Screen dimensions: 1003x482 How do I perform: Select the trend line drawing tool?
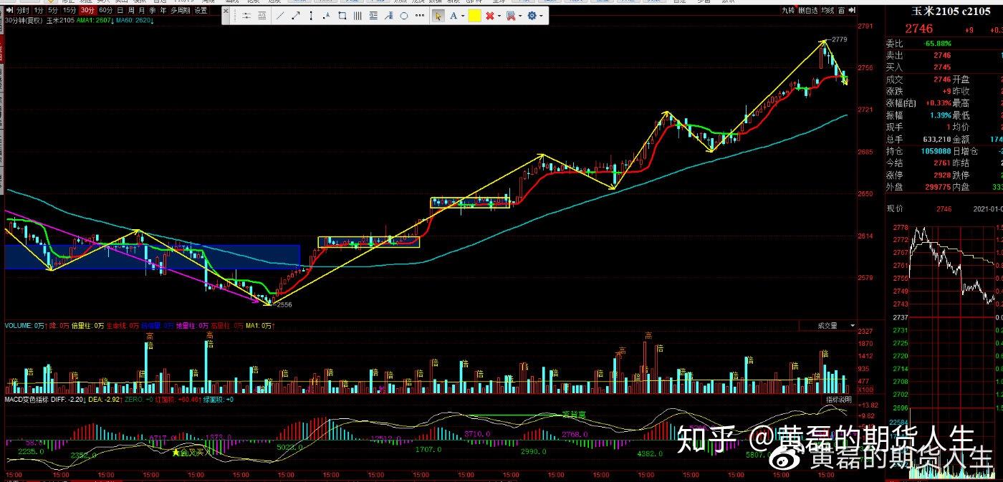[x=280, y=16]
